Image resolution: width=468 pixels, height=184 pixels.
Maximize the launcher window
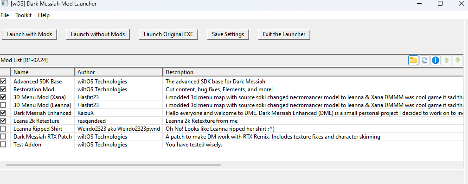point(440,4)
